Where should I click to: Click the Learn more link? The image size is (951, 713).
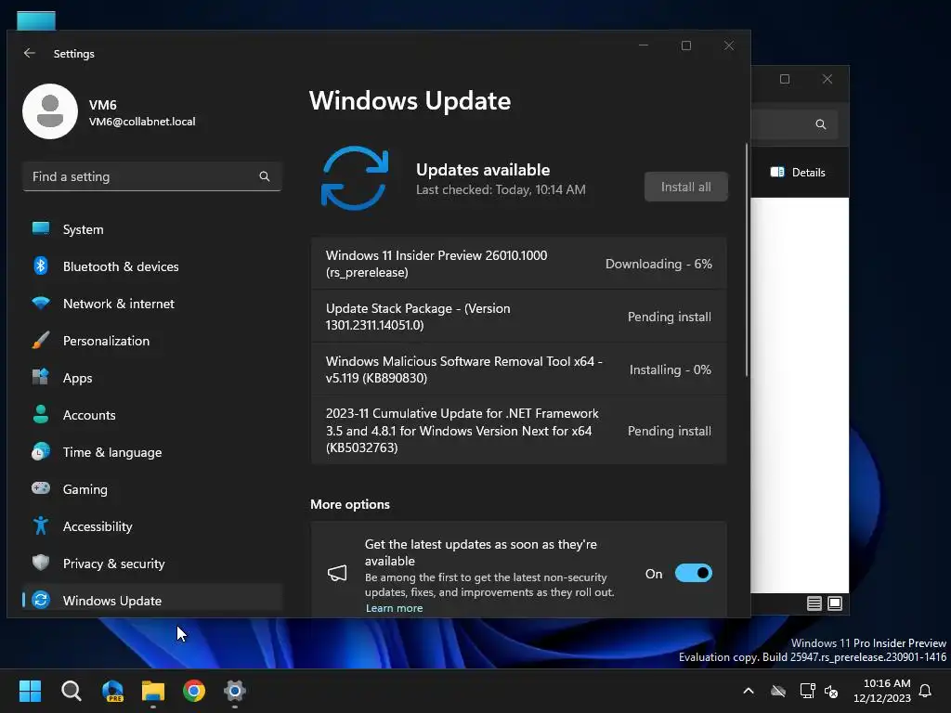(394, 608)
